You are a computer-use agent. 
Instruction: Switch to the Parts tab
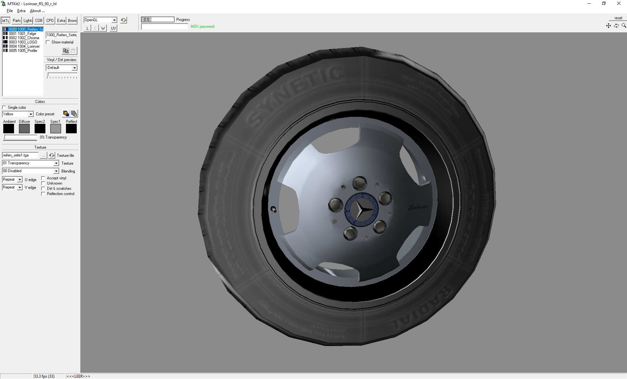click(17, 21)
